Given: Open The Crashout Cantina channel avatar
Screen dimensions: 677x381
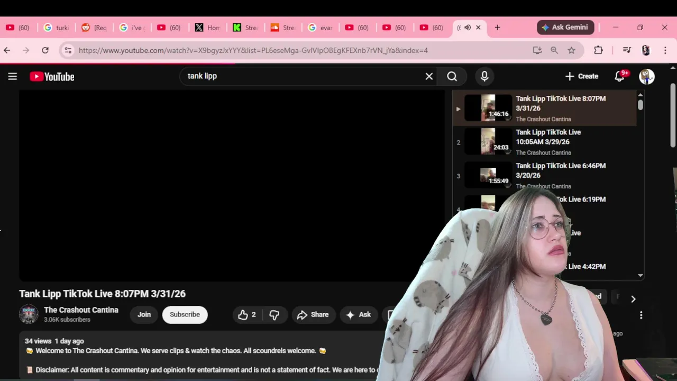Looking at the screenshot, I should click(x=29, y=314).
